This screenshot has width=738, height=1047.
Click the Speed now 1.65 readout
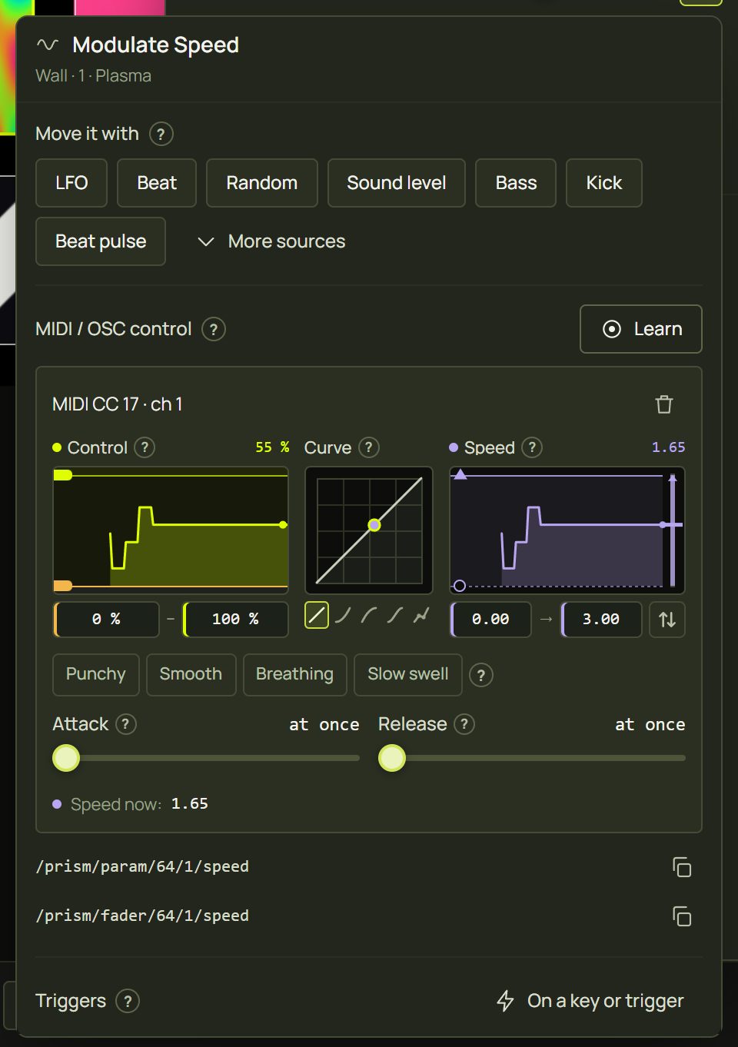[131, 804]
